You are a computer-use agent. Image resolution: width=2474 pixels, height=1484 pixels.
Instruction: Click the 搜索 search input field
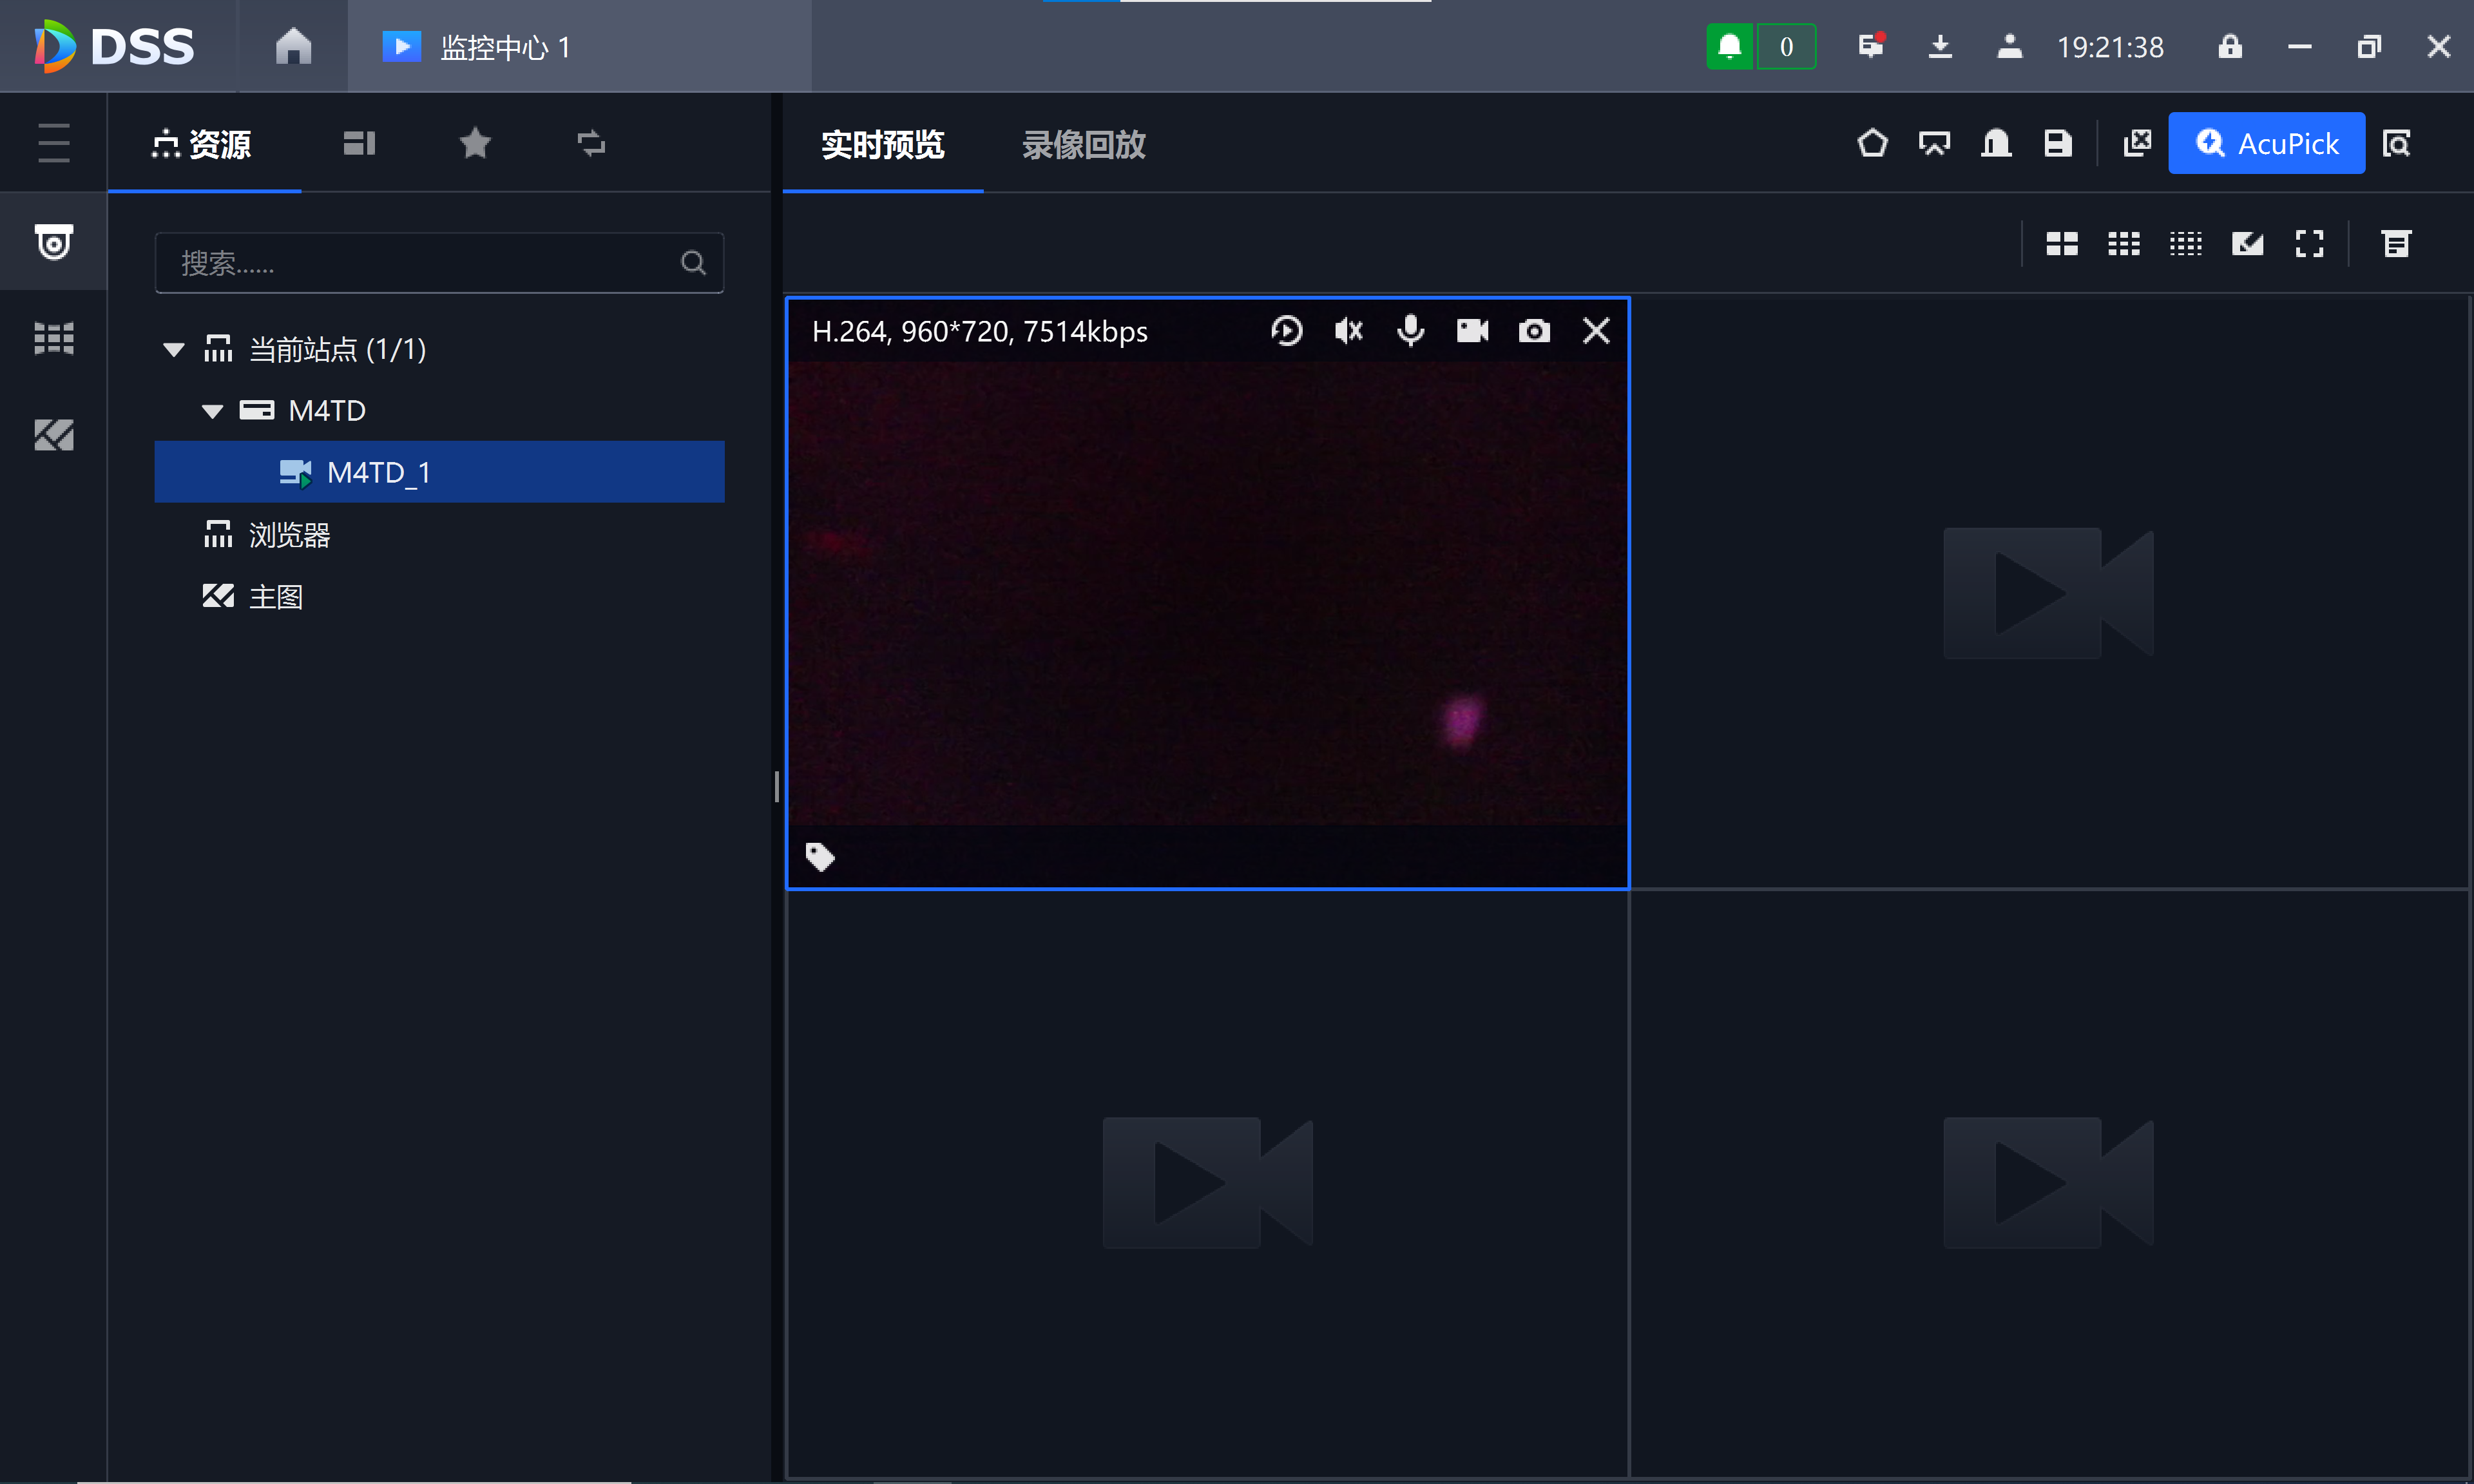439,263
